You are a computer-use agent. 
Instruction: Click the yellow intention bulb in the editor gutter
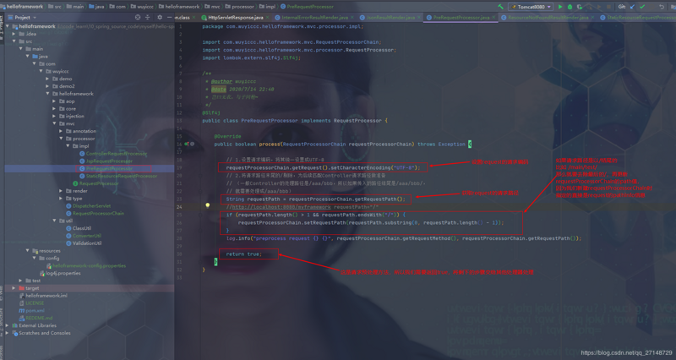207,205
